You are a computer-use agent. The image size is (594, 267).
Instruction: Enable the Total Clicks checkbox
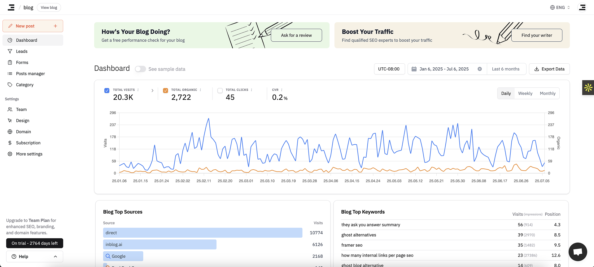pos(220,91)
